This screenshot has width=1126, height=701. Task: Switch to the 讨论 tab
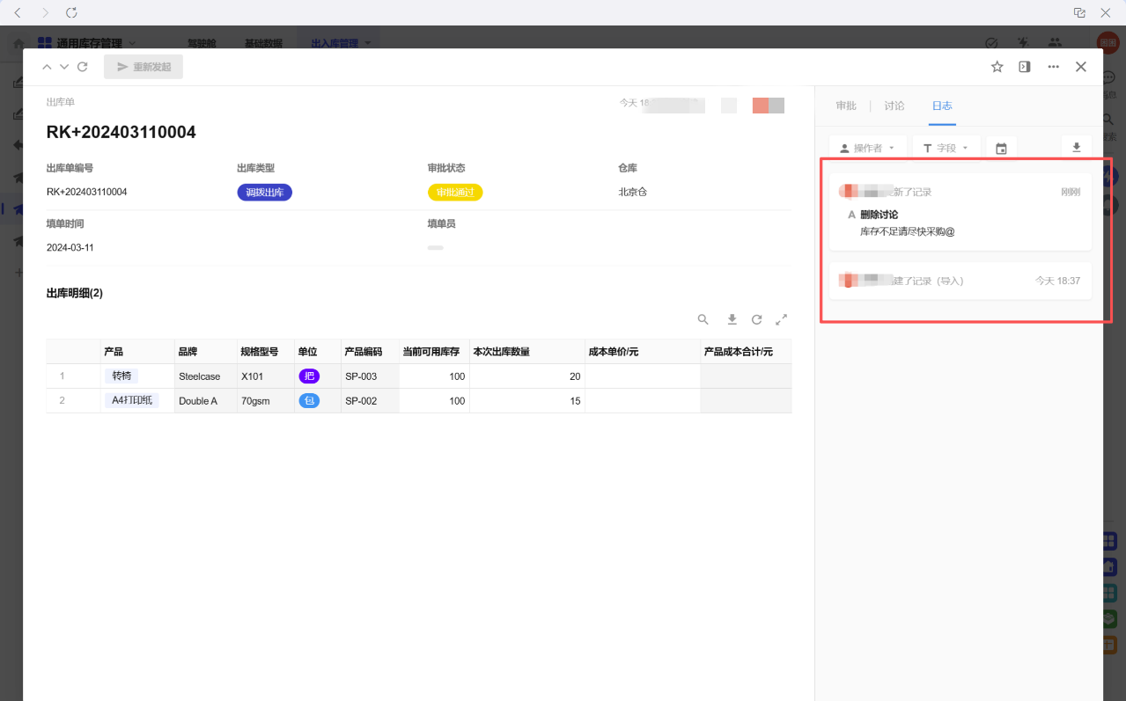pos(894,106)
